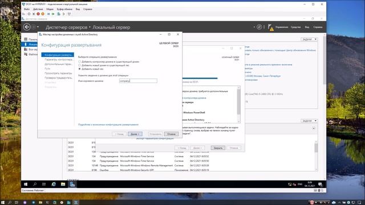The height and width of the screenshot is (205, 365).
Task: Open File Explorer on guest taskbar
Action: point(63,184)
